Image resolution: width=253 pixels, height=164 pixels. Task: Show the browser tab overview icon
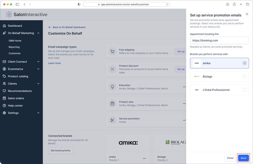click(247, 4)
